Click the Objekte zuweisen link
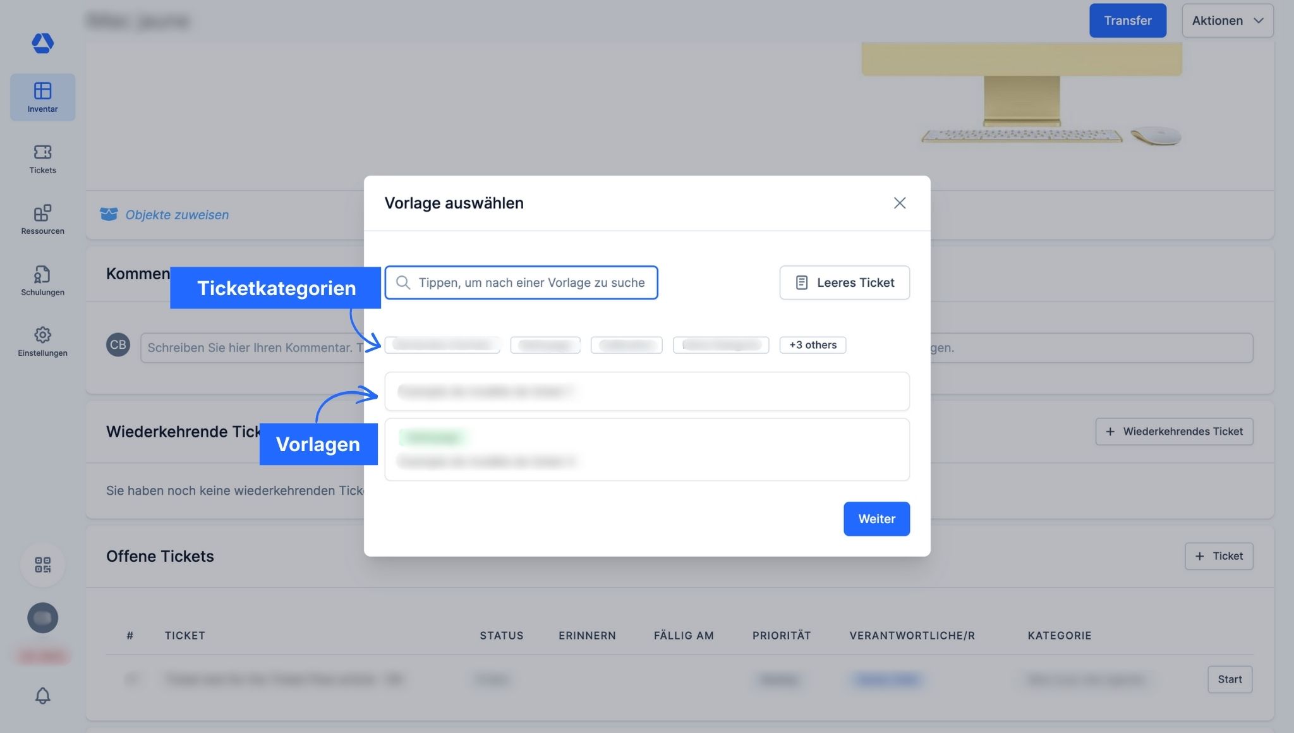 (x=177, y=215)
